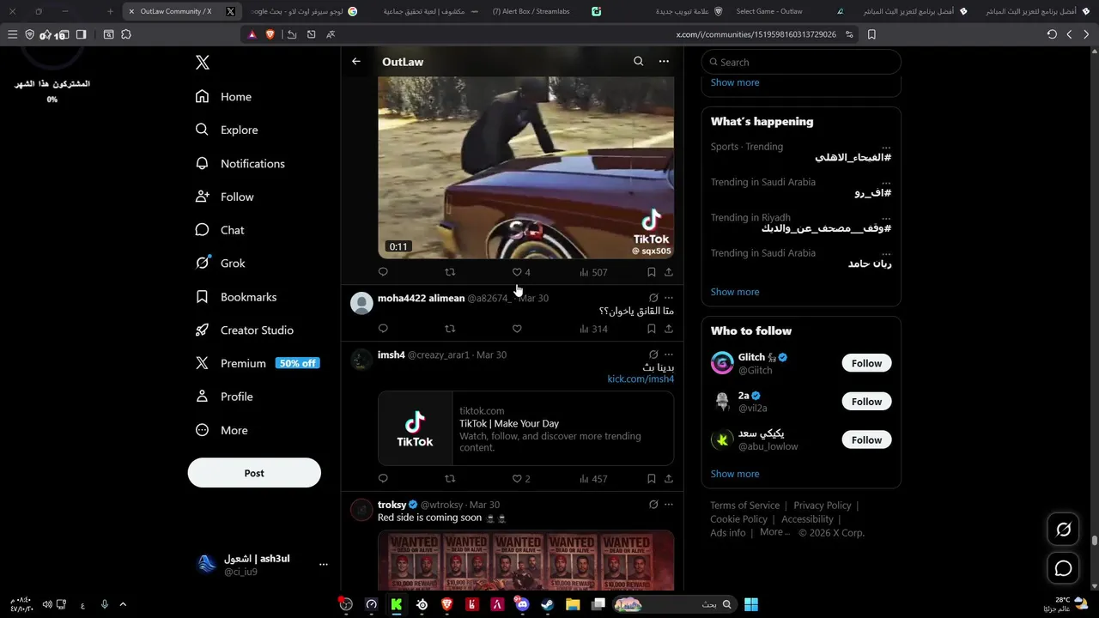Open account menu dots beside ash3ul
The width and height of the screenshot is (1099, 618).
(324, 565)
